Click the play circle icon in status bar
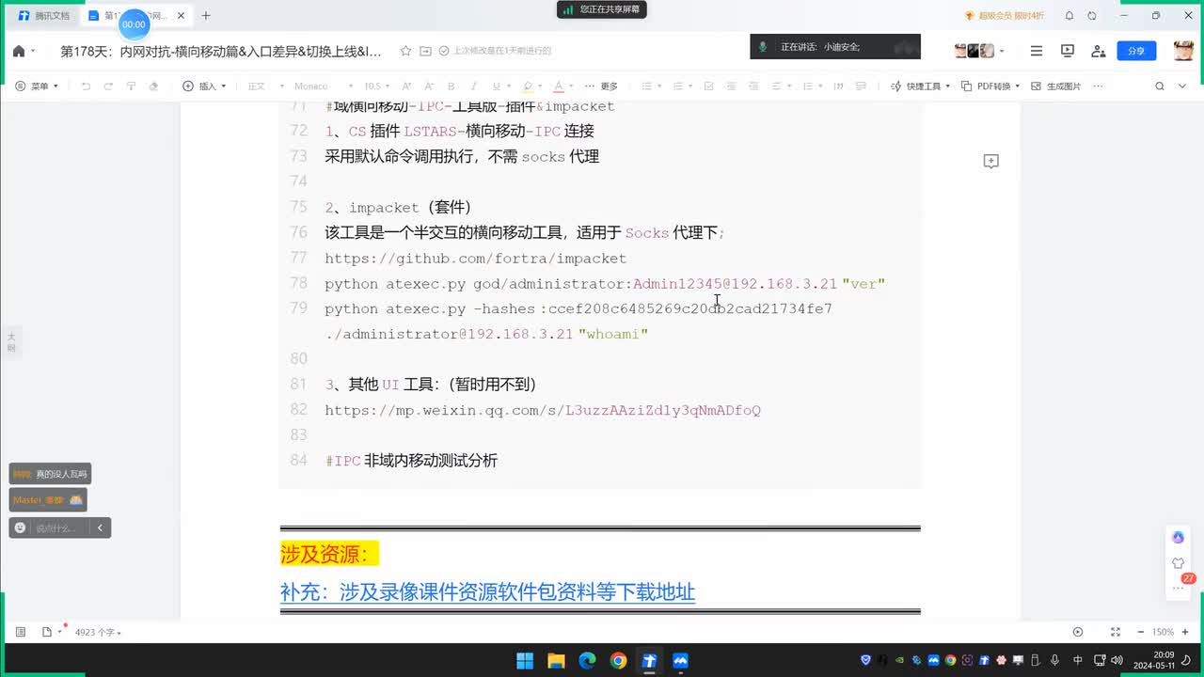The width and height of the screenshot is (1204, 677). [1078, 632]
